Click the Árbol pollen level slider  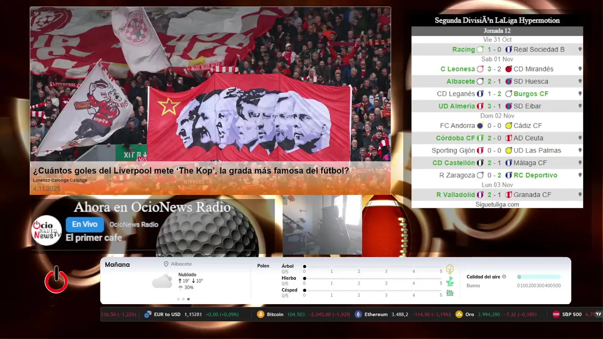click(x=373, y=266)
